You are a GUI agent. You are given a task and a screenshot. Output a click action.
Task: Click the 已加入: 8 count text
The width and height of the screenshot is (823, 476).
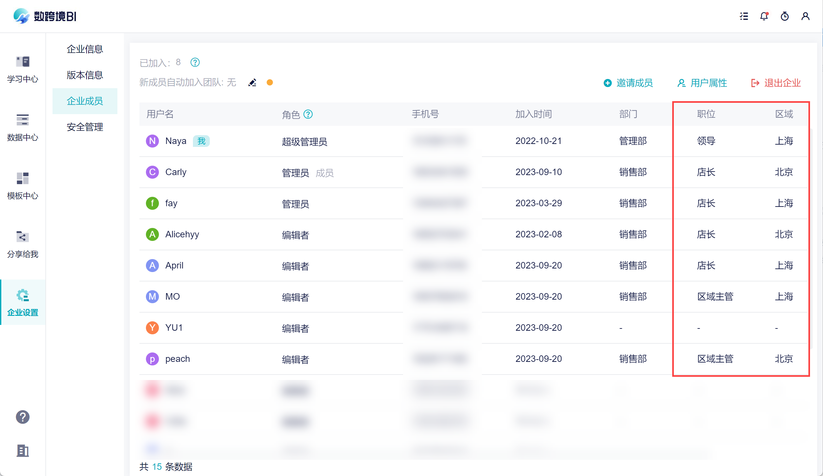click(160, 62)
